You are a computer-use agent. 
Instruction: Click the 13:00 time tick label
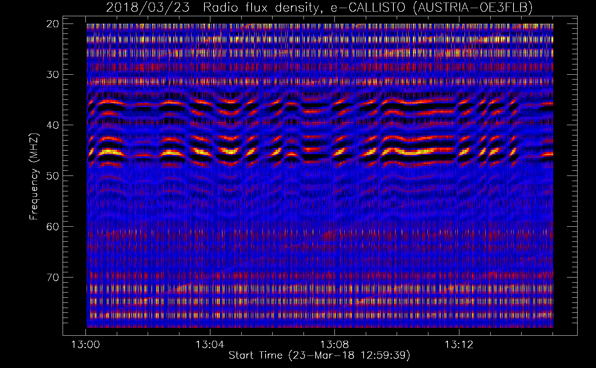(85, 345)
